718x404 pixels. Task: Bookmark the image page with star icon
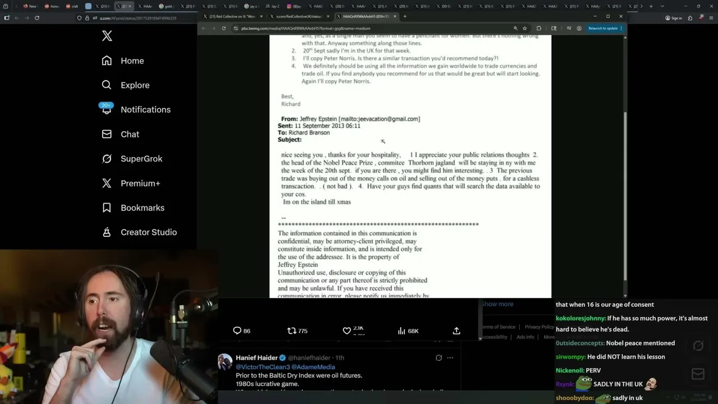(x=525, y=28)
